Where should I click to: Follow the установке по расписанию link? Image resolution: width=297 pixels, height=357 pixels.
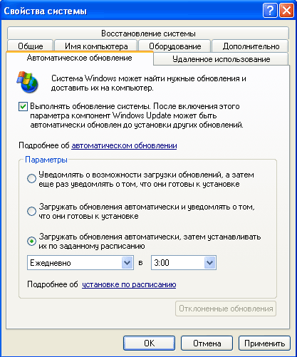point(129,284)
